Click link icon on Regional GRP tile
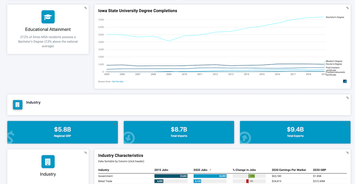This screenshot has height=184, width=355. (x=115, y=124)
